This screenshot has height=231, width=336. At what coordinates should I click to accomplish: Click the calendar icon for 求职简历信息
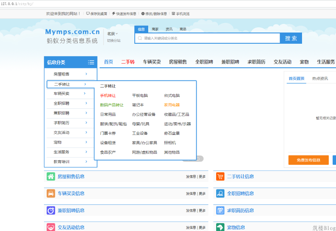point(220,210)
